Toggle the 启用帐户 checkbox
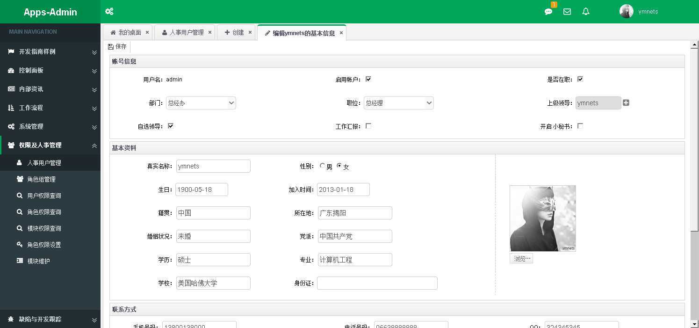Screen dimensions: 699x328 click(x=368, y=79)
